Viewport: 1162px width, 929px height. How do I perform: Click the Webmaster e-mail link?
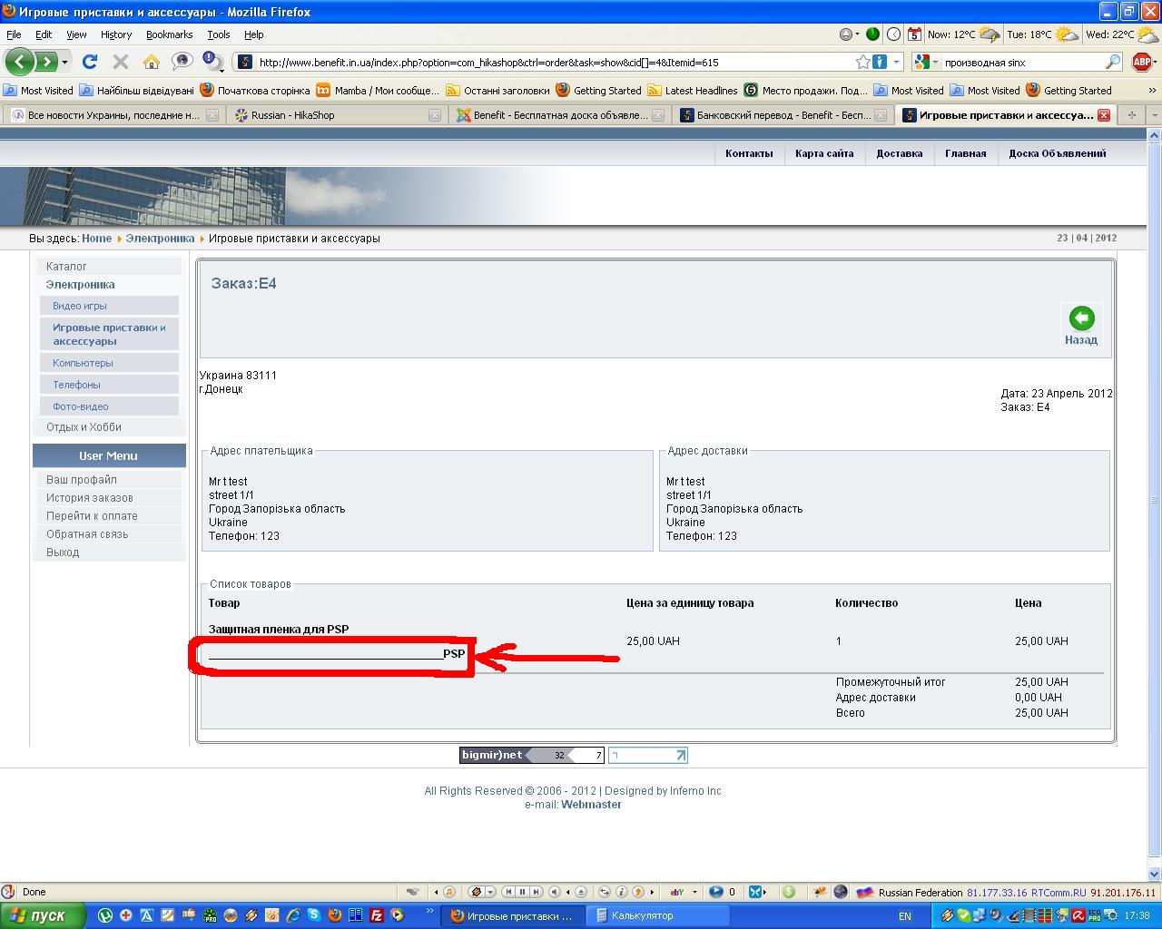(591, 805)
